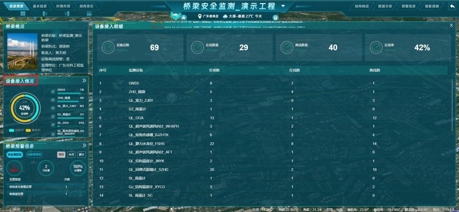Select the 按监测类型 filter toggle
This screenshot has width=459, height=212.
[15, 155]
